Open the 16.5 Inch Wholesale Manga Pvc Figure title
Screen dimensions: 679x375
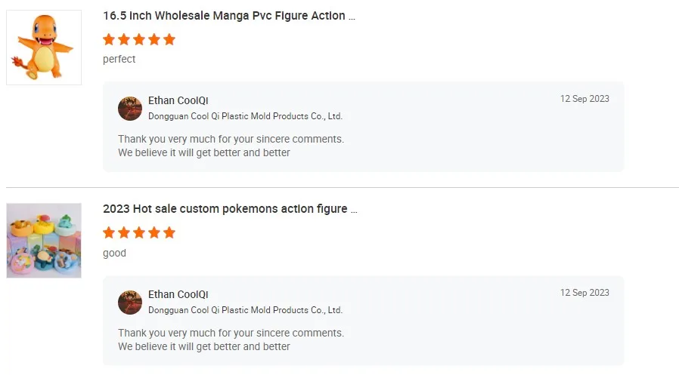(228, 16)
